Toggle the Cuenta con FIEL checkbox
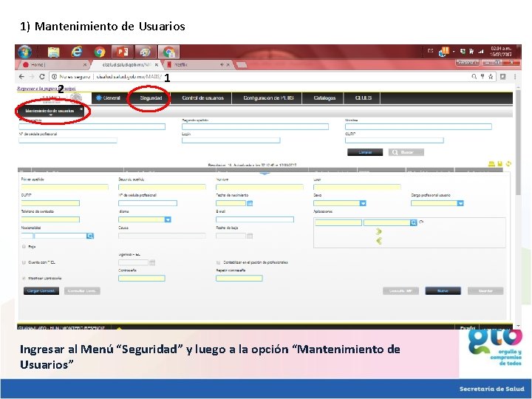The image size is (532, 399). (24, 262)
